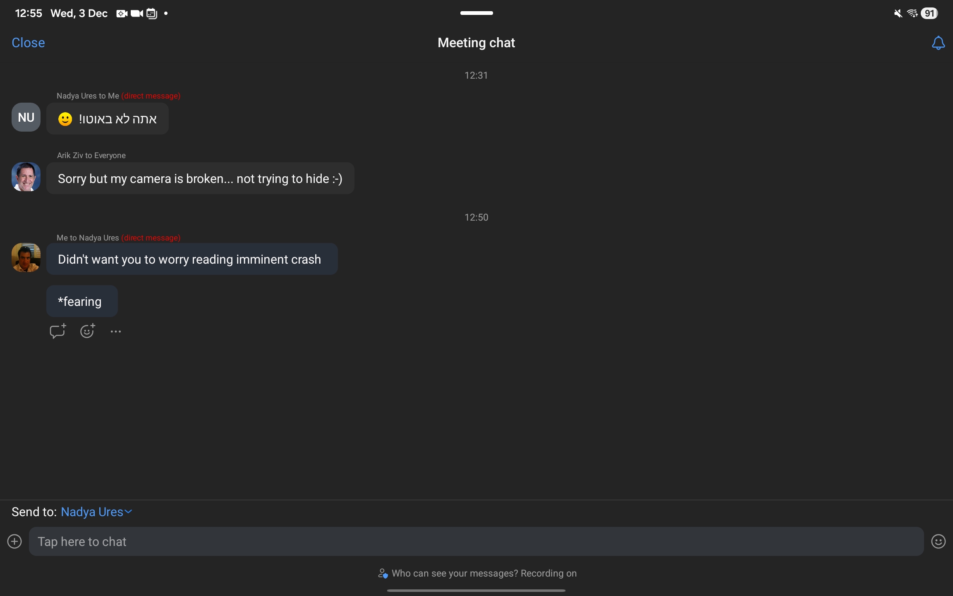953x596 pixels.
Task: Open emoji picker beside chat input
Action: click(938, 541)
